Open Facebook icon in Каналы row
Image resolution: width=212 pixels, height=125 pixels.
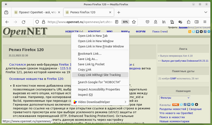click(185, 104)
